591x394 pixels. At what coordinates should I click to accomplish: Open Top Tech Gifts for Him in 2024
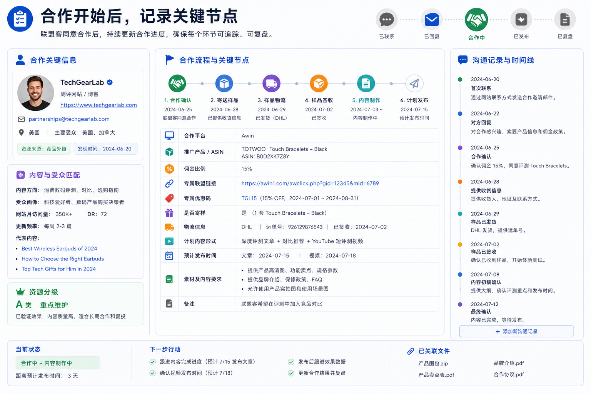pyautogui.click(x=58, y=269)
